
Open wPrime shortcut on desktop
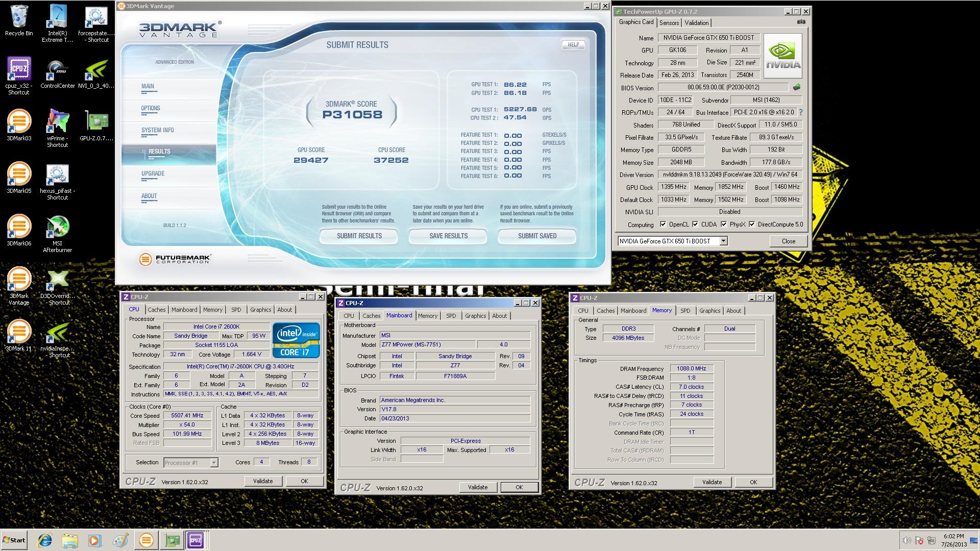[x=57, y=128]
